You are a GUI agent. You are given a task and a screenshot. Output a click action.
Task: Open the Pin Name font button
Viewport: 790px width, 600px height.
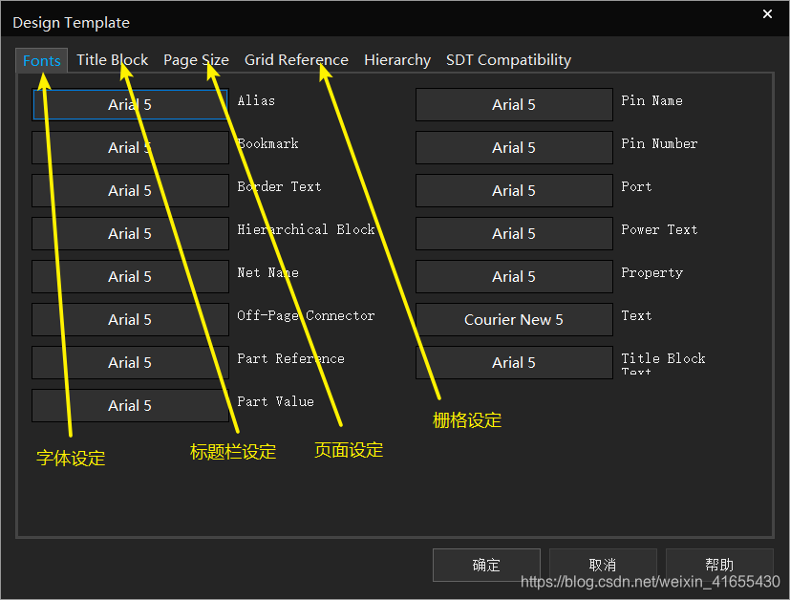point(513,104)
